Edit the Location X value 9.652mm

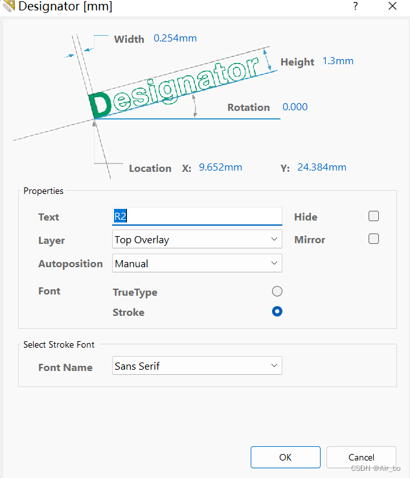coord(220,167)
